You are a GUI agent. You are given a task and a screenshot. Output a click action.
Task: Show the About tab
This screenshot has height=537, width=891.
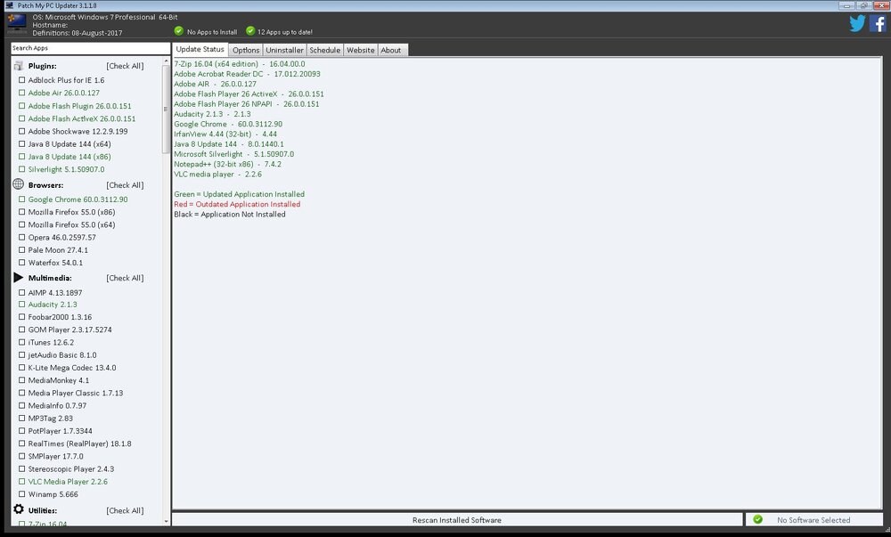391,50
